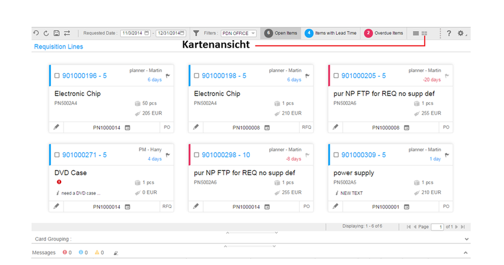Click the page number input field
Image resolution: width=504 pixels, height=265 pixels.
click(437, 227)
